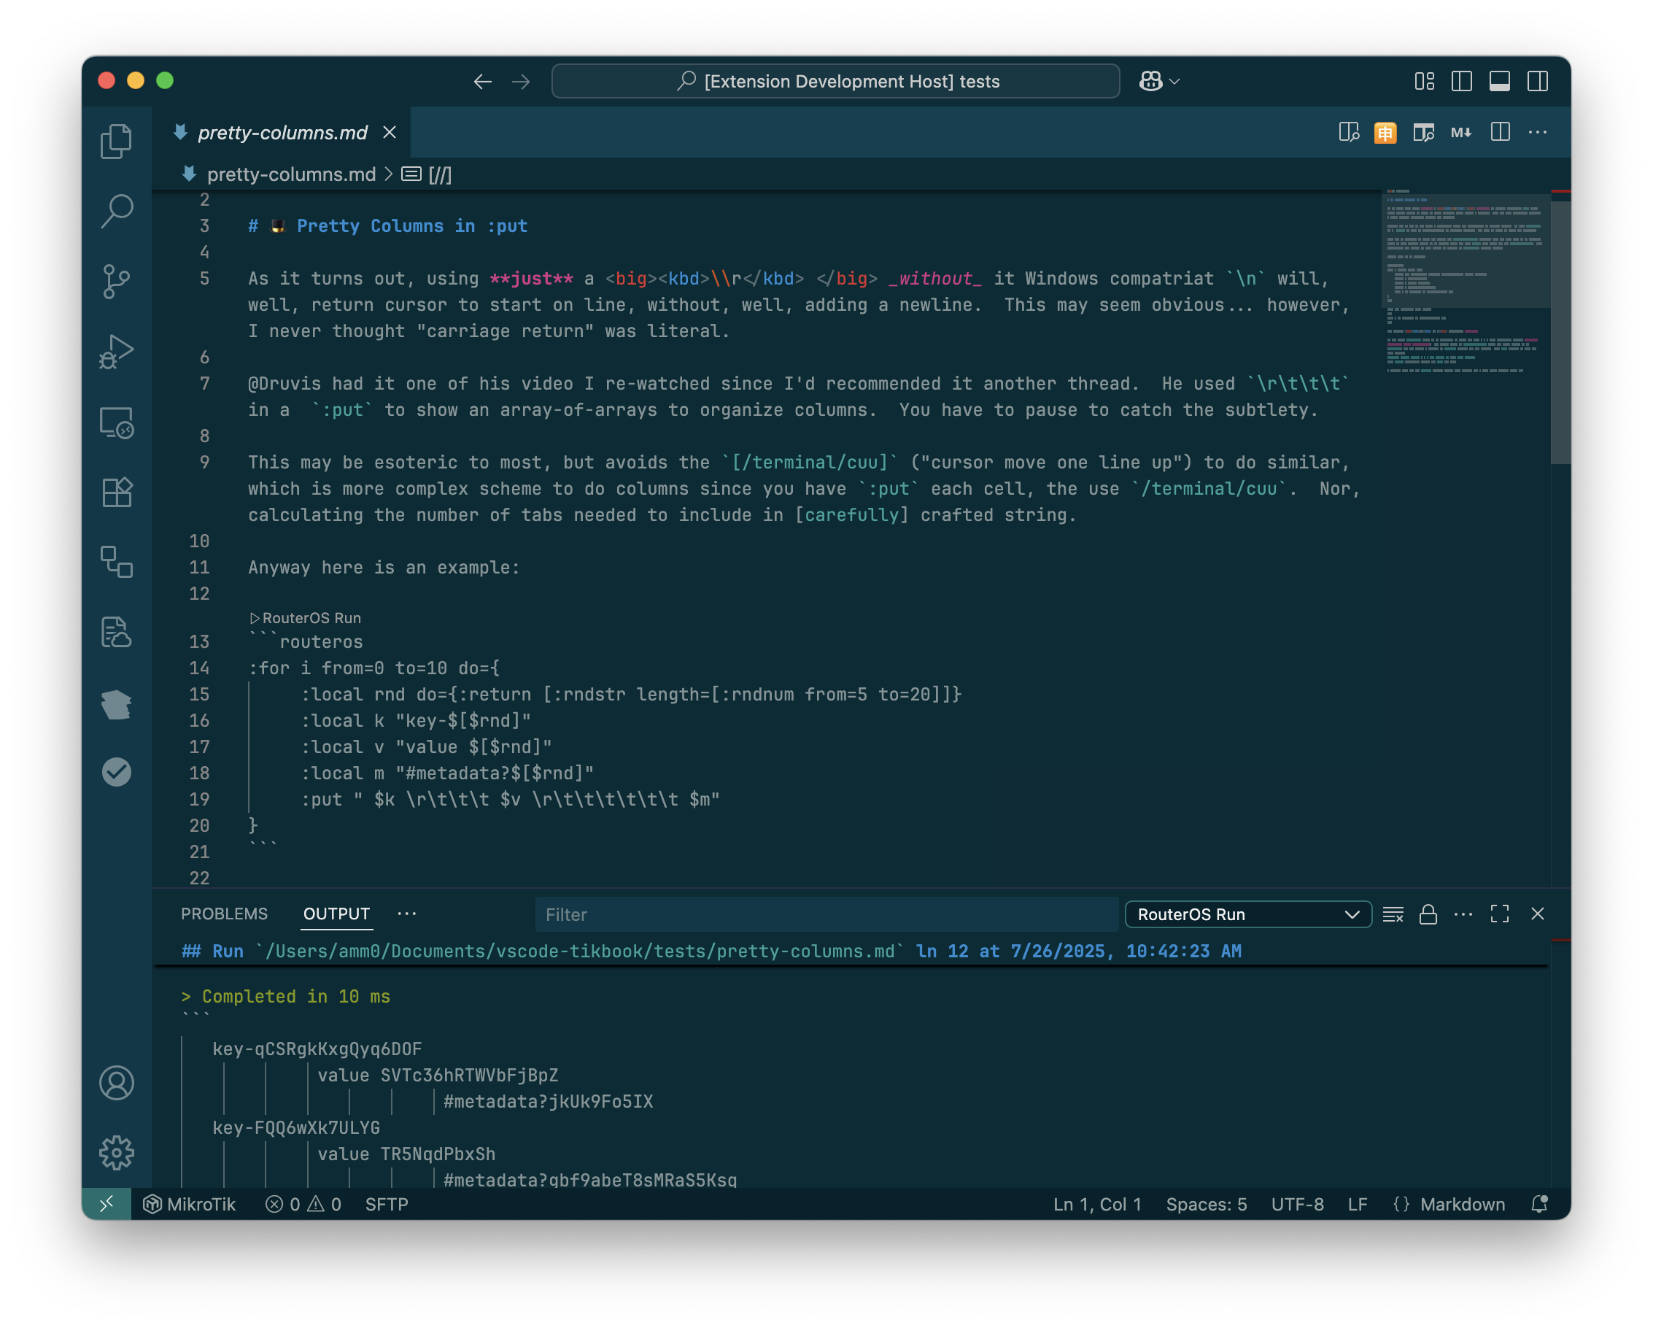Screen dimensions: 1653x1328
Task: Open the editor More Actions menu
Action: [1537, 133]
